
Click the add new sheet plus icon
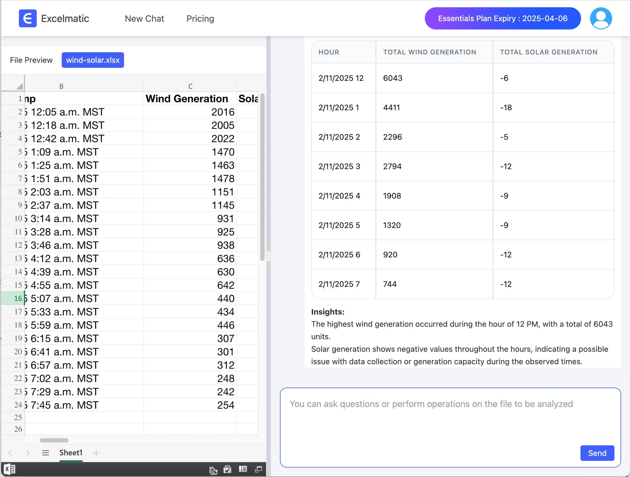click(x=96, y=453)
